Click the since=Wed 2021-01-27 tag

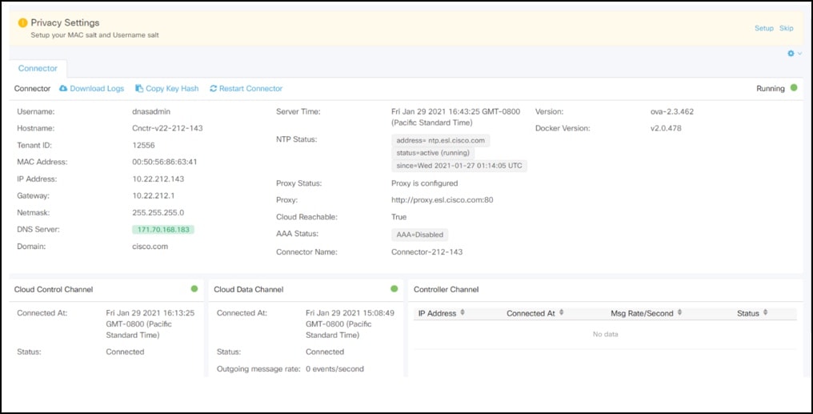(459, 166)
